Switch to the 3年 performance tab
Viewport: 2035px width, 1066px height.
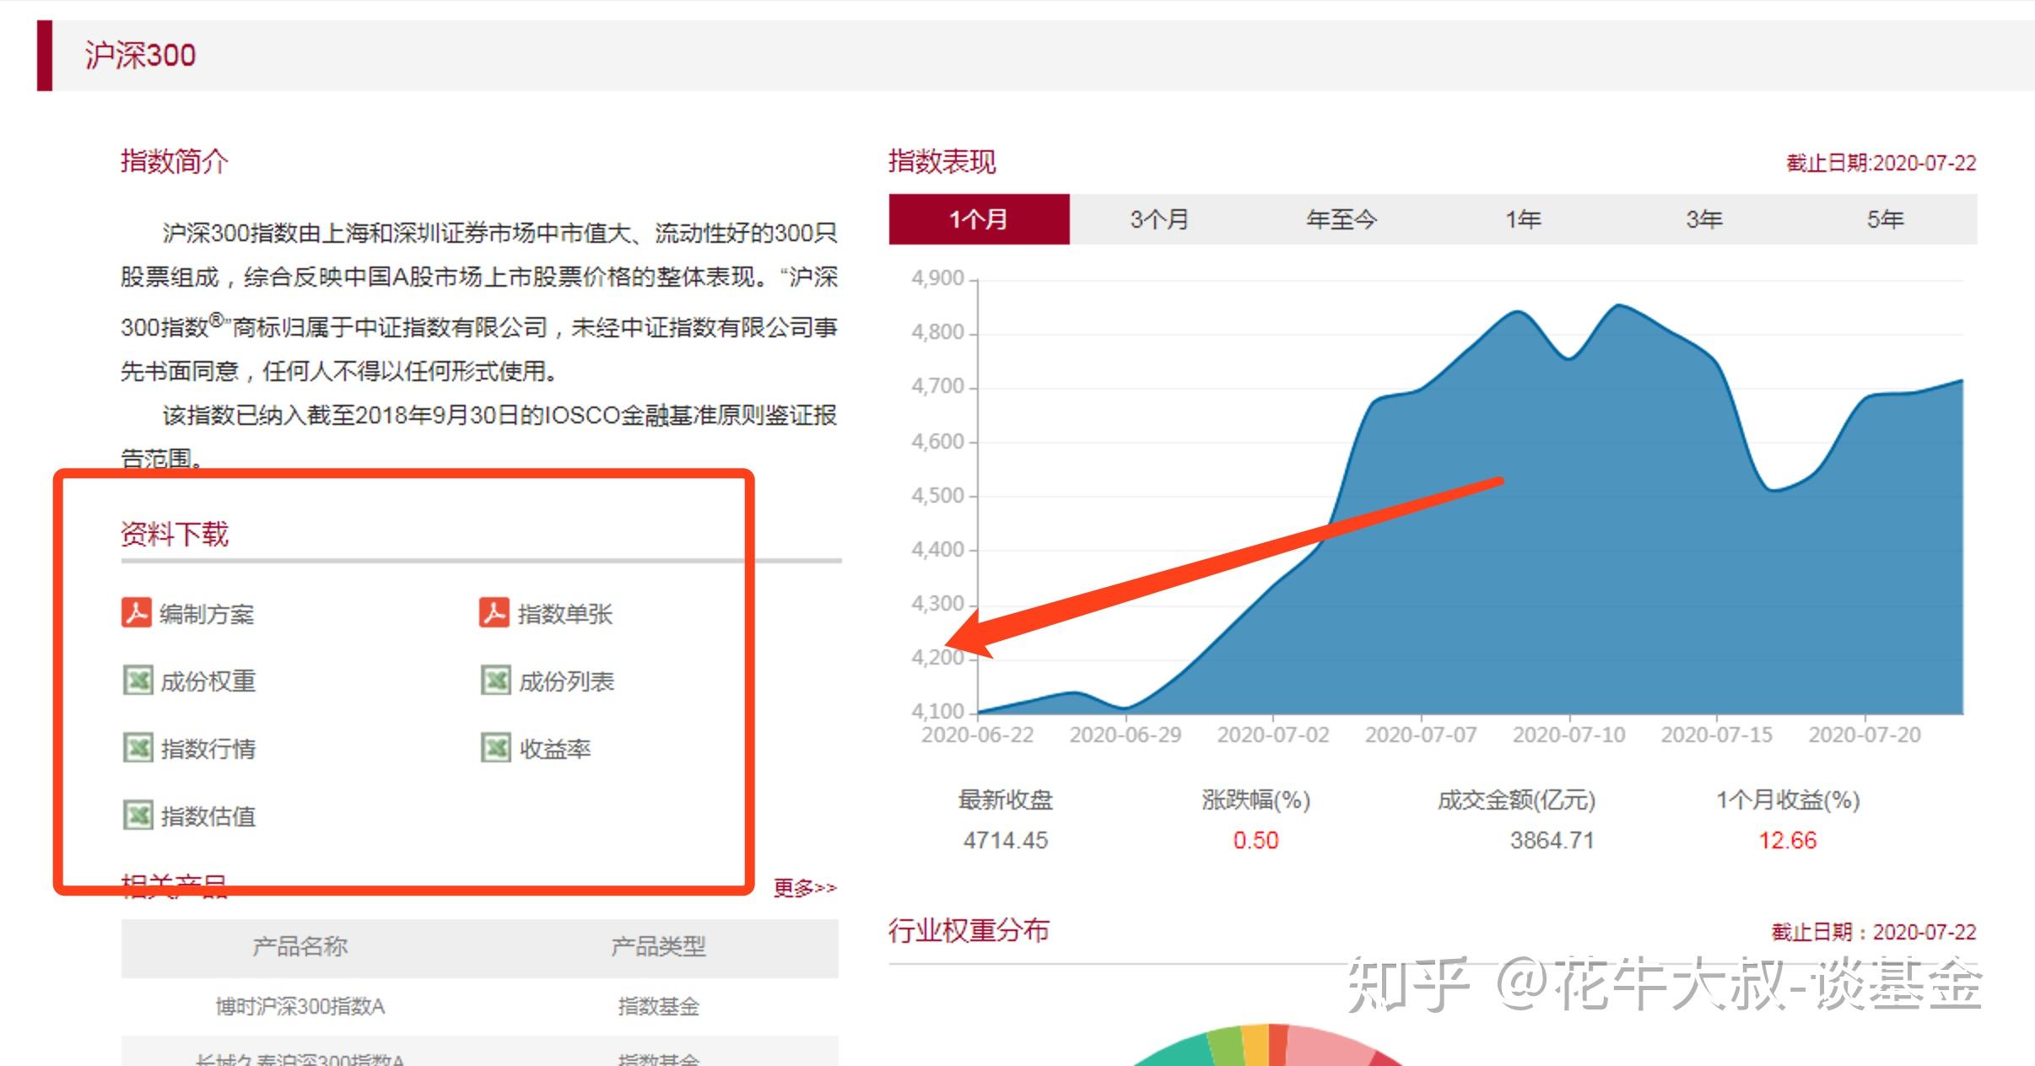[x=1704, y=219]
